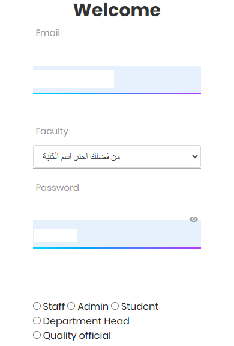Viewport: 234px width, 346px height.
Task: Show password using the eye icon
Action: click(x=194, y=219)
